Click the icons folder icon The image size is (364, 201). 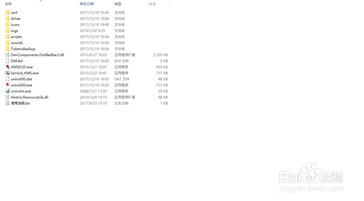click(7, 24)
